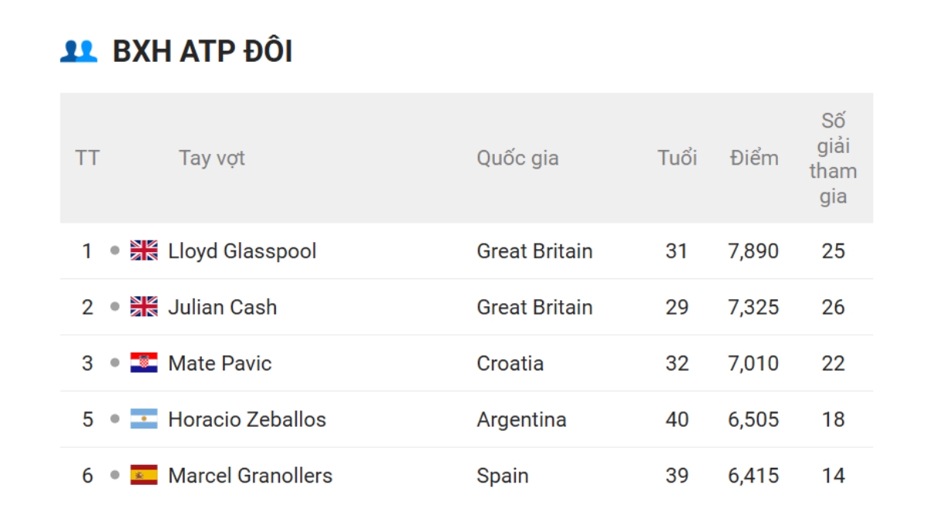The image size is (928, 522).
Task: Click the "Điểm" column header
Action: pos(753,158)
